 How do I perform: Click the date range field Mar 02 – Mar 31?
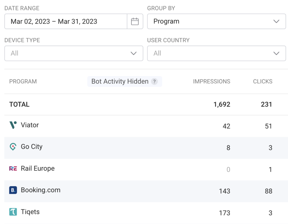(x=66, y=21)
